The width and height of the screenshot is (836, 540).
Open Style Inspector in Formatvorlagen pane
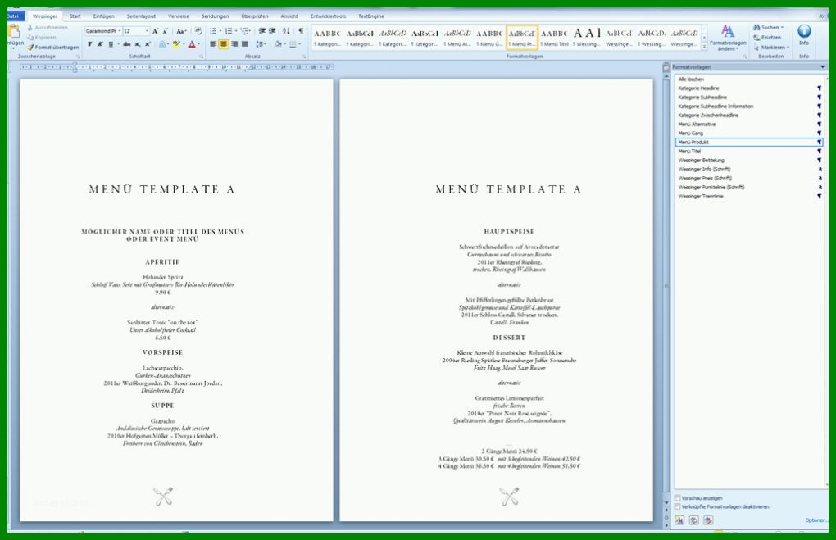click(x=693, y=520)
